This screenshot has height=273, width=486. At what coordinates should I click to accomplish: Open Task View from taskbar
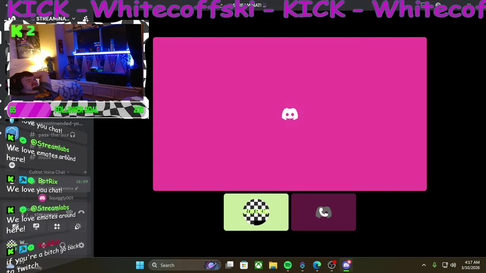pyautogui.click(x=230, y=265)
